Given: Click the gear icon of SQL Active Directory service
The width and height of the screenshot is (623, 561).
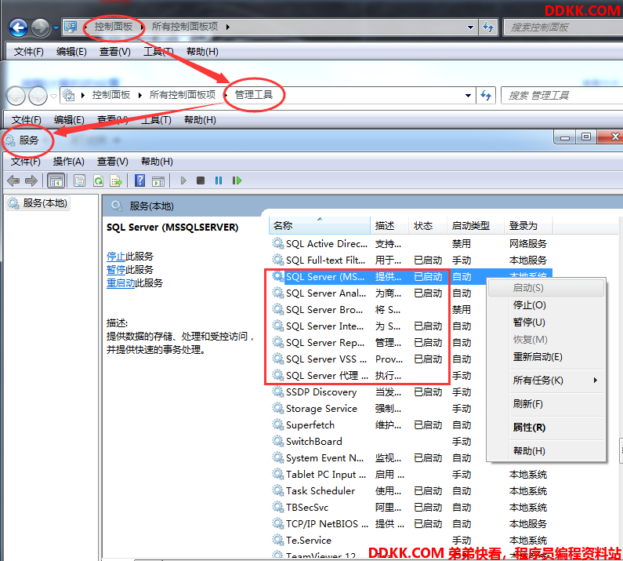Looking at the screenshot, I should 277,243.
